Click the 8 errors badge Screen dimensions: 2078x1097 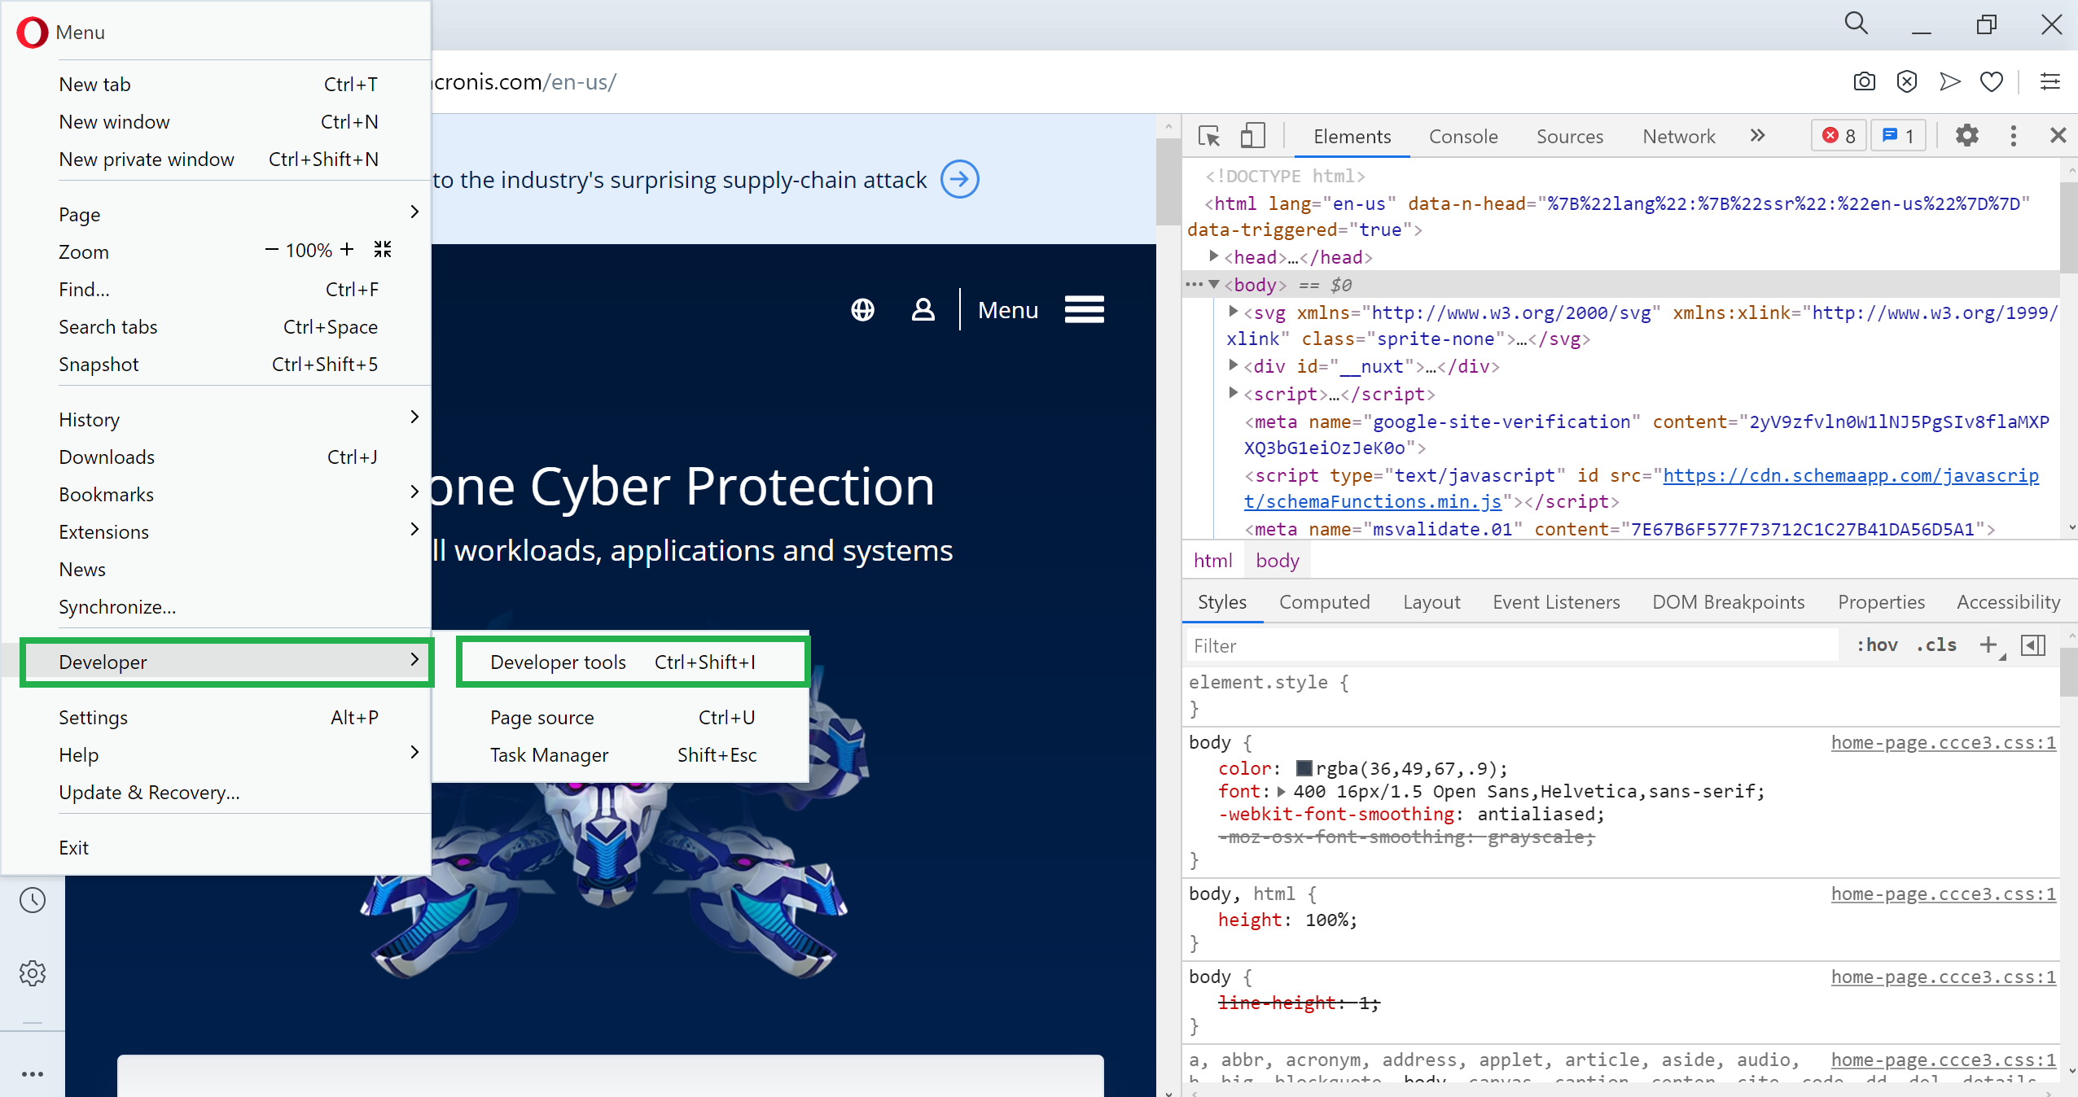click(x=1839, y=136)
